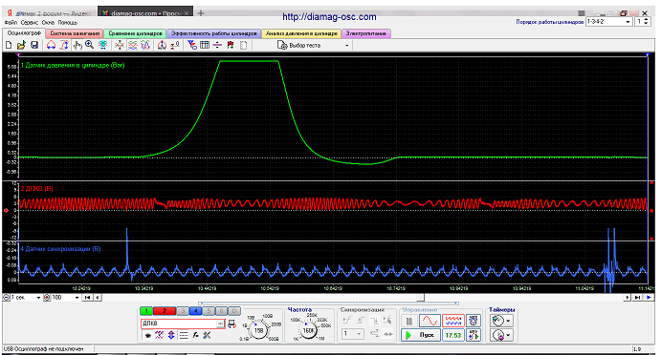
Task: Toggle the multi-wave recorder mode button
Action: click(x=453, y=322)
